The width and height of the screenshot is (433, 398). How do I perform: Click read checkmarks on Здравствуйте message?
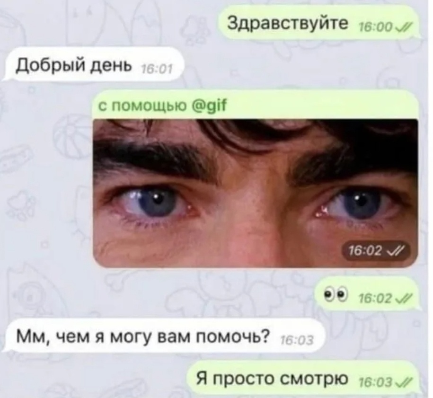[404, 27]
